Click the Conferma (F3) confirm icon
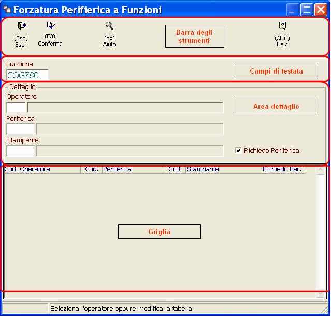Viewport: 331px width, 316px height. point(51,25)
